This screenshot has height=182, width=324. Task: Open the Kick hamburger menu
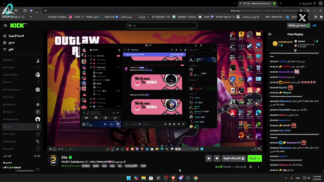pyautogui.click(x=5, y=26)
